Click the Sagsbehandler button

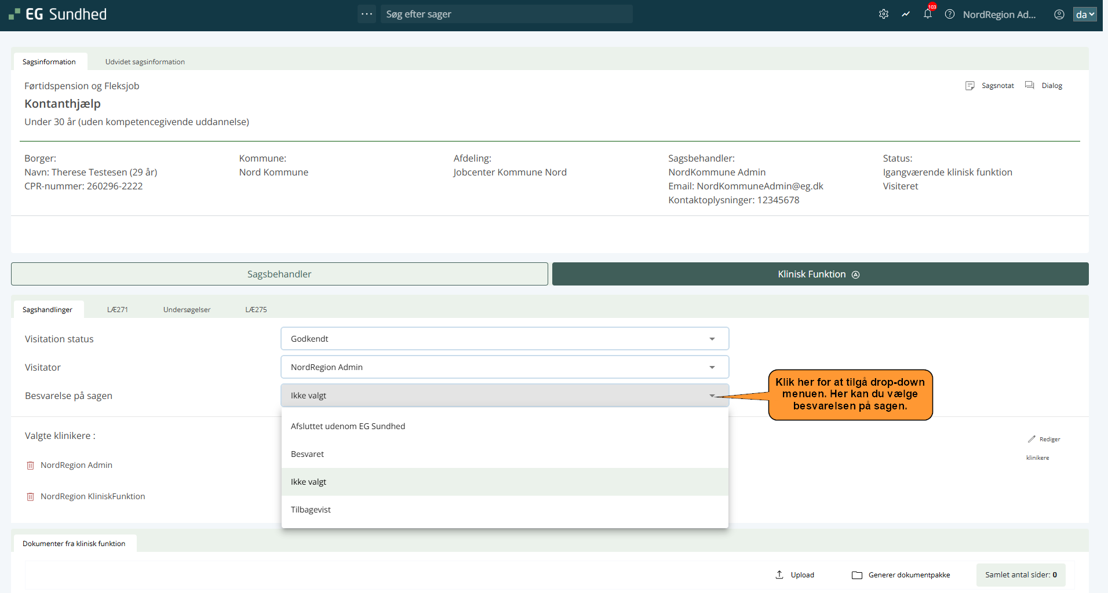click(279, 274)
